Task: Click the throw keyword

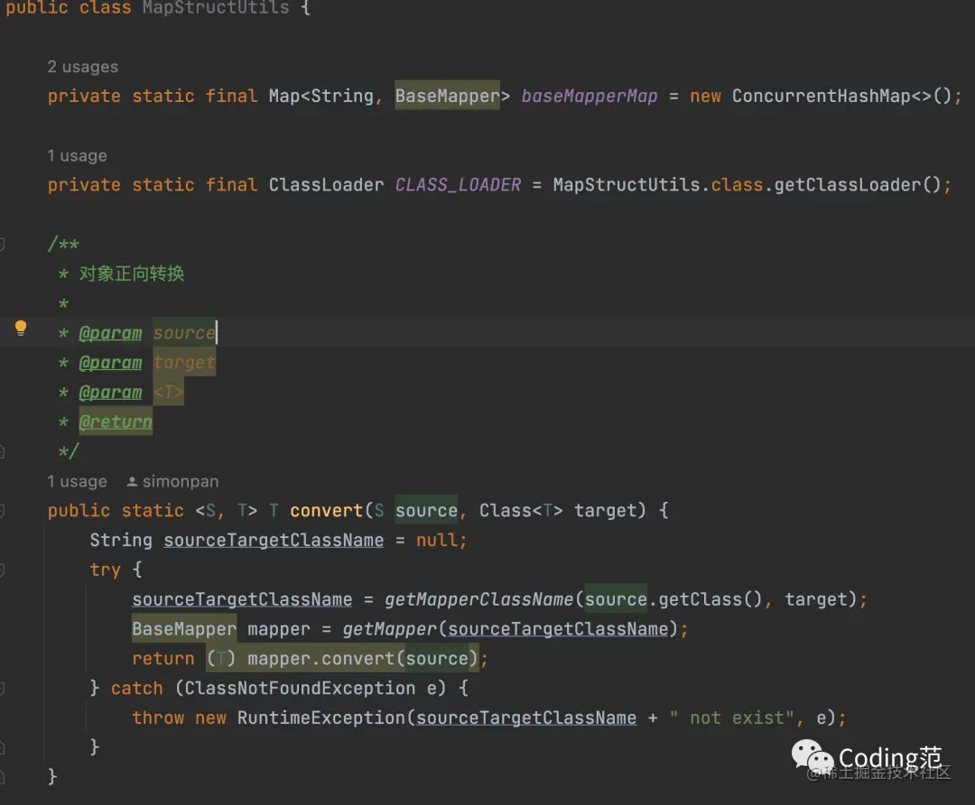Action: click(x=158, y=718)
